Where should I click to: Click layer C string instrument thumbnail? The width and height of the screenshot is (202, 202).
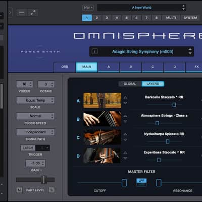pyautogui.click(x=103, y=137)
